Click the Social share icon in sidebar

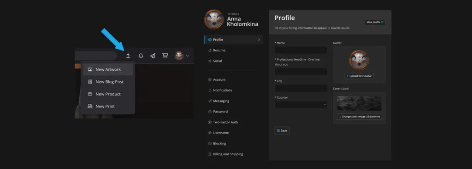(210, 61)
